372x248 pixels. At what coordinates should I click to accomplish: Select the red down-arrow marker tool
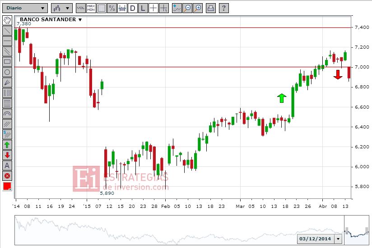tap(7, 155)
